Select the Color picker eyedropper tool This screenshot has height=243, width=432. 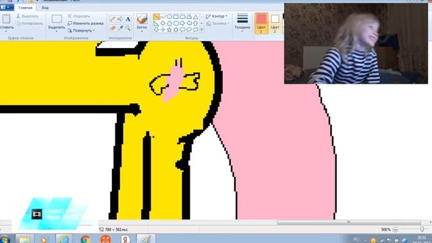point(120,28)
